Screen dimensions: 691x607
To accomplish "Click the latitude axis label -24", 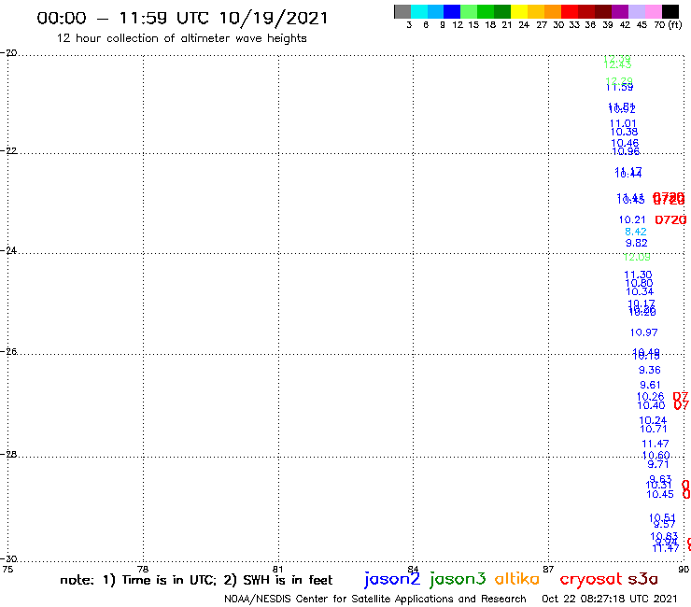I will point(8,250).
